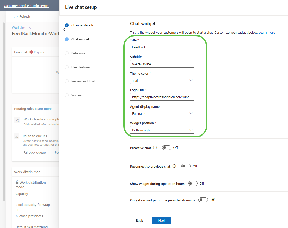Open the Workstreams breadcrumb link
The image size is (288, 228).
click(21, 27)
